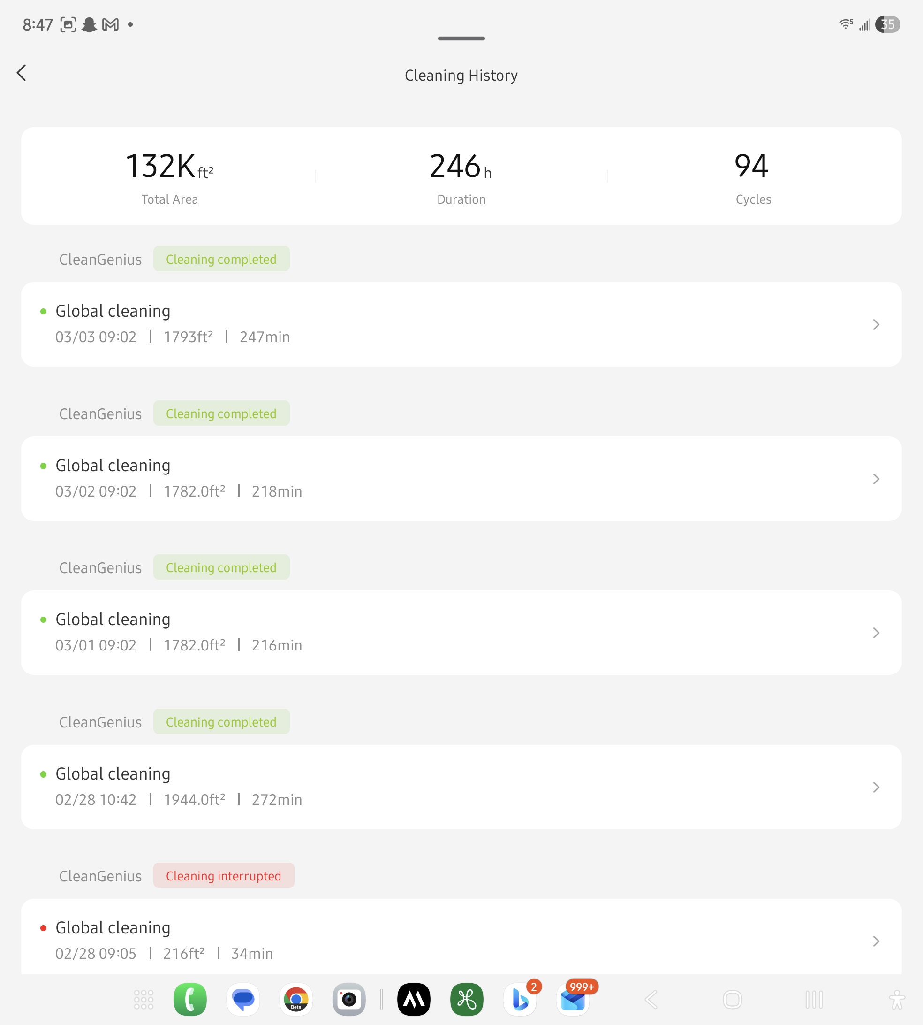The height and width of the screenshot is (1025, 923).
Task: Open the black app with white M logo
Action: coord(414,1000)
